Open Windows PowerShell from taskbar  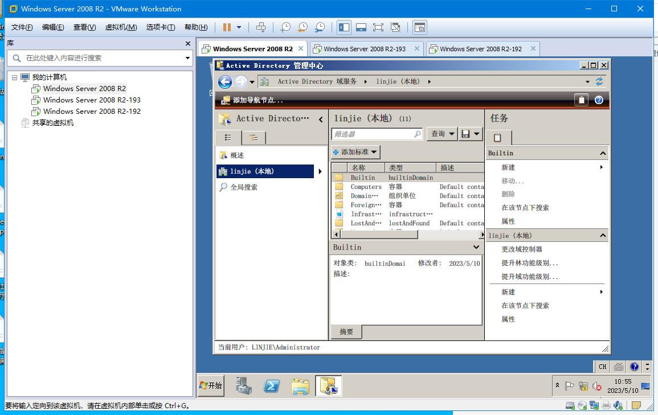[x=272, y=385]
